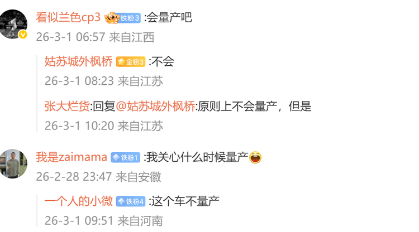Click the yellow V verified badge

23,35
